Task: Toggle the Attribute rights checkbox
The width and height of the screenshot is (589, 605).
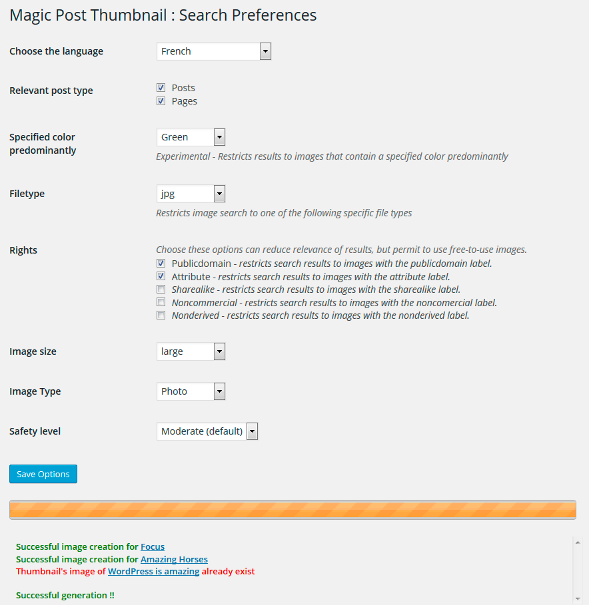Action: (x=161, y=276)
